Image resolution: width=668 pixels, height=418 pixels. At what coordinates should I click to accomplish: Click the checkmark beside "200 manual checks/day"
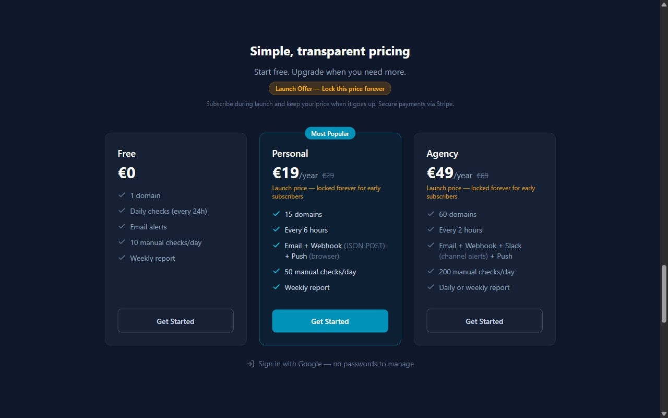click(x=431, y=272)
